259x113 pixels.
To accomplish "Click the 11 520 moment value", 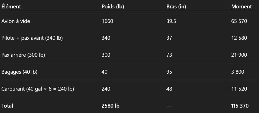I will 239,89.
